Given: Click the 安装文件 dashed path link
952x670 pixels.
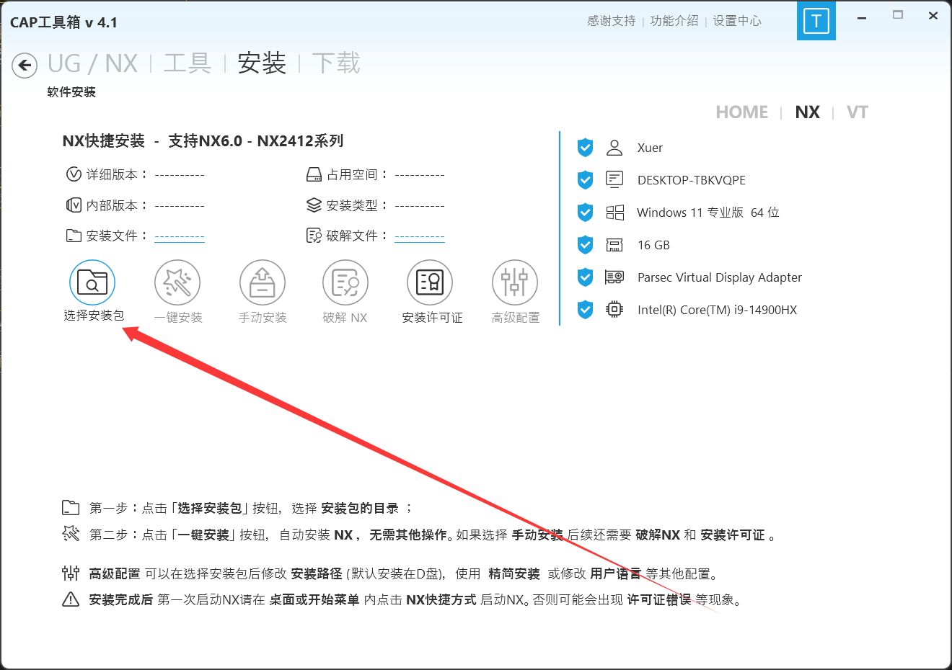Looking at the screenshot, I should coord(180,236).
